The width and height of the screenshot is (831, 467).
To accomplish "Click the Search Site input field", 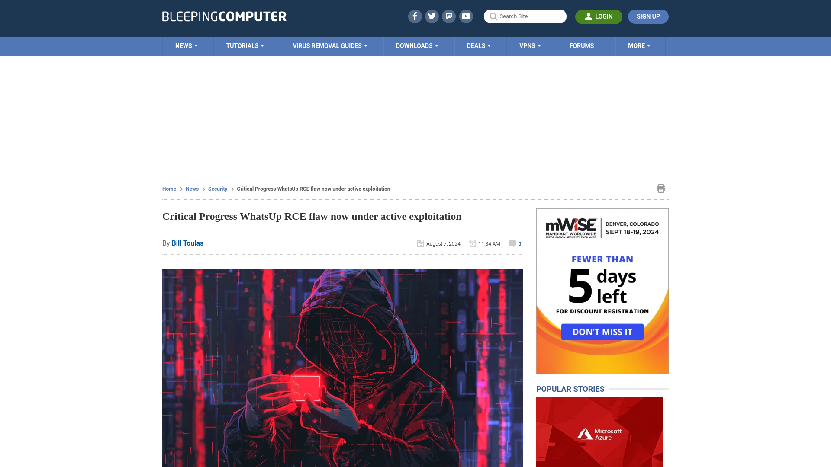I will [525, 16].
